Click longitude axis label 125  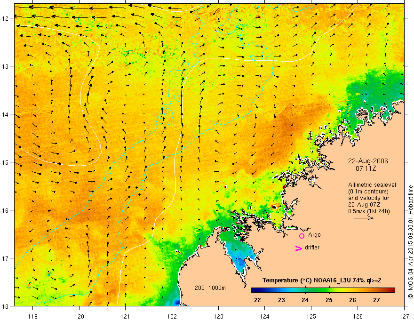pos(311,316)
